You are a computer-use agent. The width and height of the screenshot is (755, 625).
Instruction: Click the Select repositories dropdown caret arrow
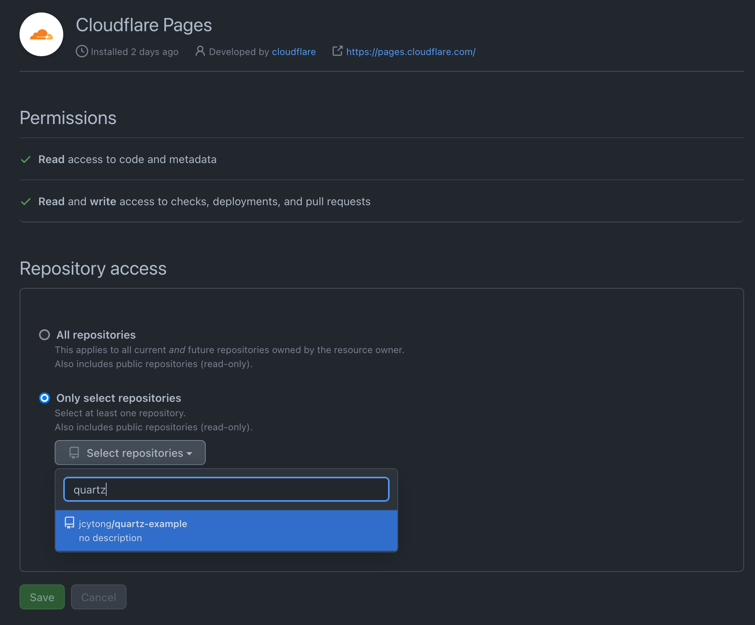[x=190, y=453]
